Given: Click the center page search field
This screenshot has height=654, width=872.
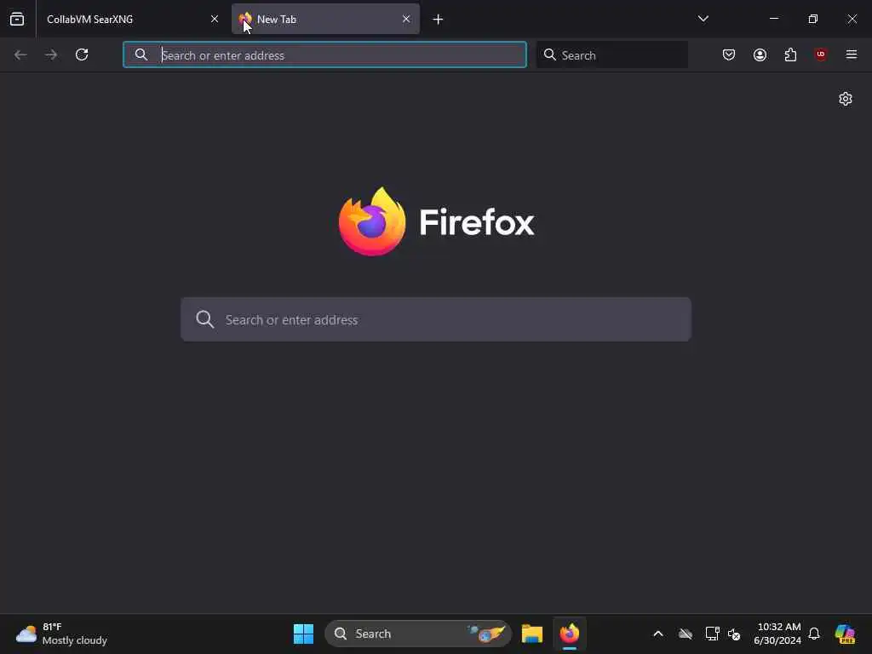Looking at the screenshot, I should (436, 319).
